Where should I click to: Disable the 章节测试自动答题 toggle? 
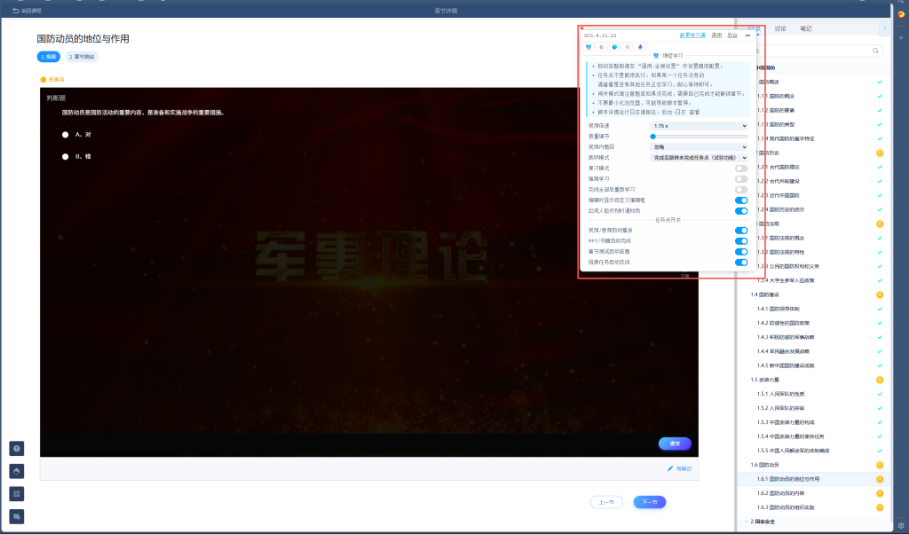click(740, 252)
